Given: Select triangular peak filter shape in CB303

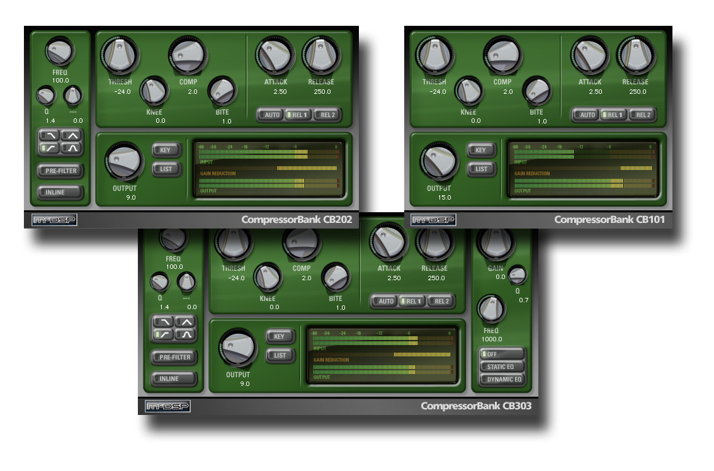Looking at the screenshot, I should (185, 322).
